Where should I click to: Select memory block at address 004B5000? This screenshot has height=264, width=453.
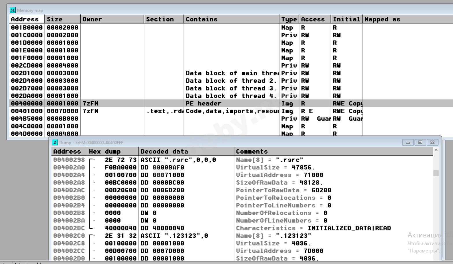tap(231, 119)
